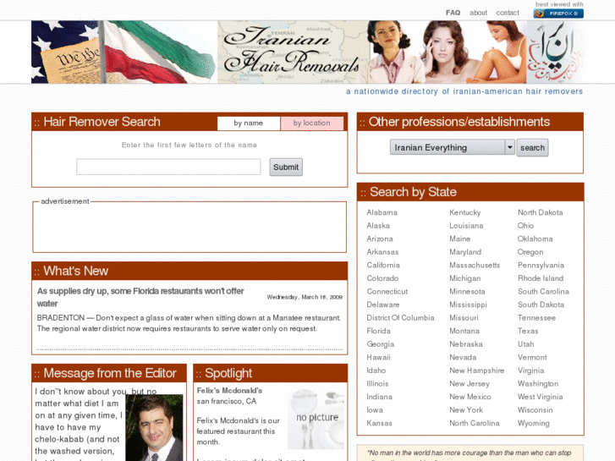Choose Oregon from Search by State
The image size is (615, 461).
[x=530, y=252]
